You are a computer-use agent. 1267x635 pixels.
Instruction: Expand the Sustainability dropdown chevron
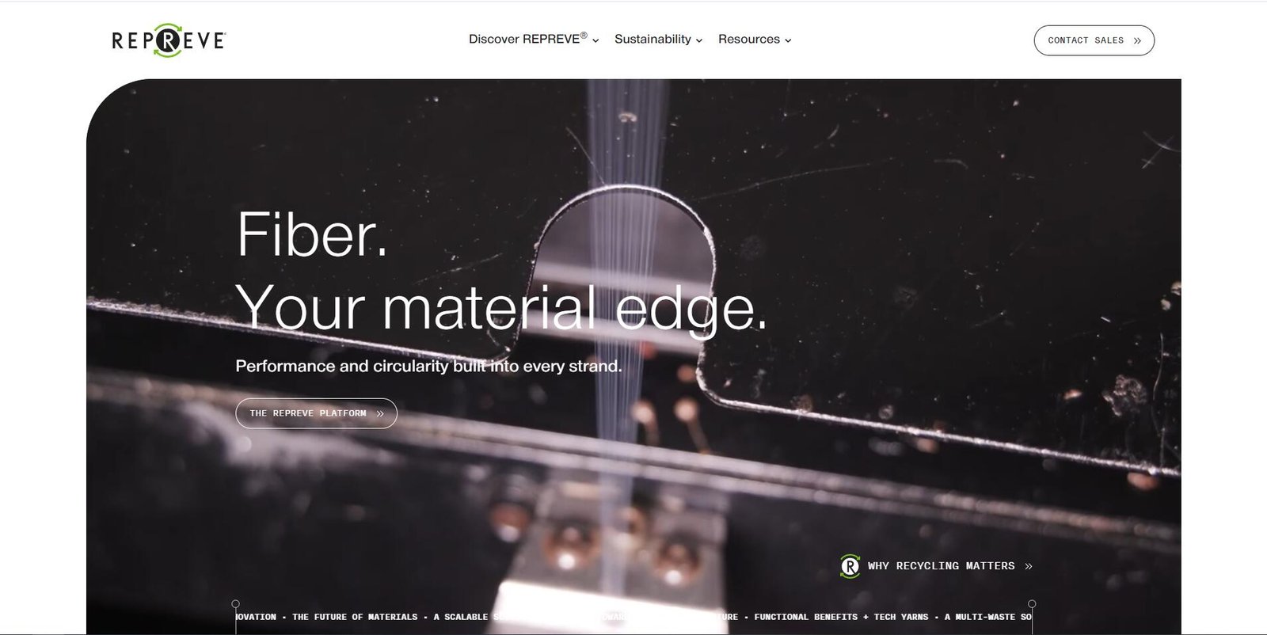[x=699, y=40]
